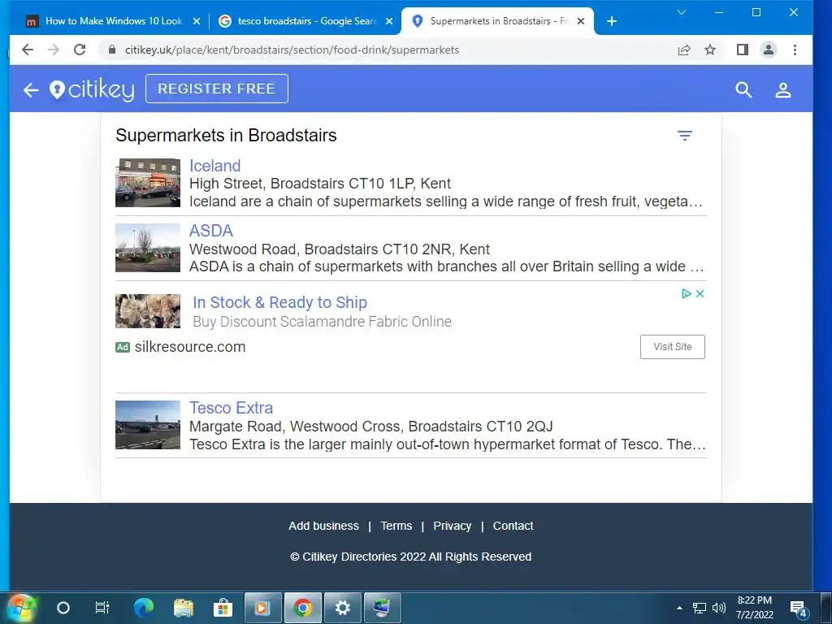The image size is (832, 624).
Task: Reload the page with refresh icon
Action: (80, 50)
